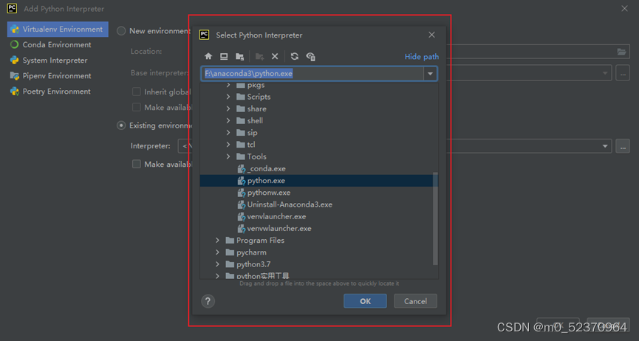Click the browse button next to Base interpreter
The image size is (639, 341).
click(x=623, y=73)
